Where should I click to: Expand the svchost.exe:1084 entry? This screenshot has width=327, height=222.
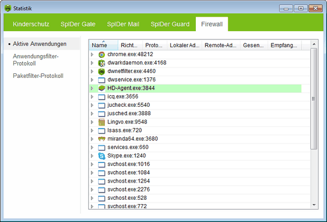tap(92, 172)
